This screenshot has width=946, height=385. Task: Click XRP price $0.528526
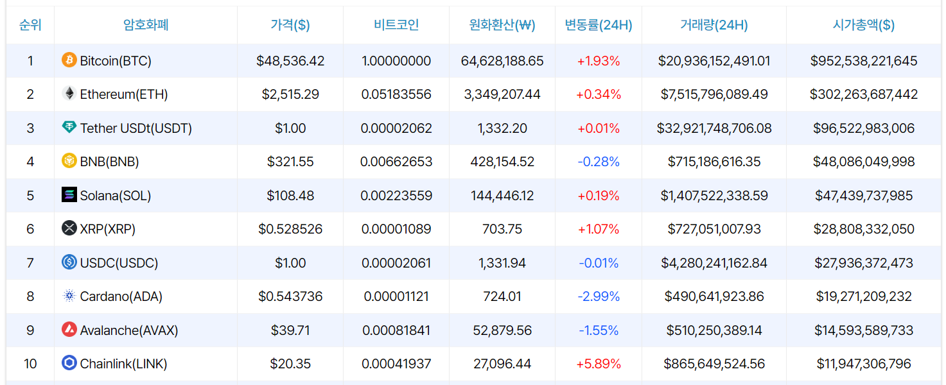tap(290, 229)
